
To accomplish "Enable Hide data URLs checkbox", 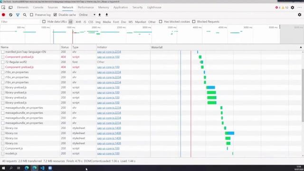I will 44,21.
